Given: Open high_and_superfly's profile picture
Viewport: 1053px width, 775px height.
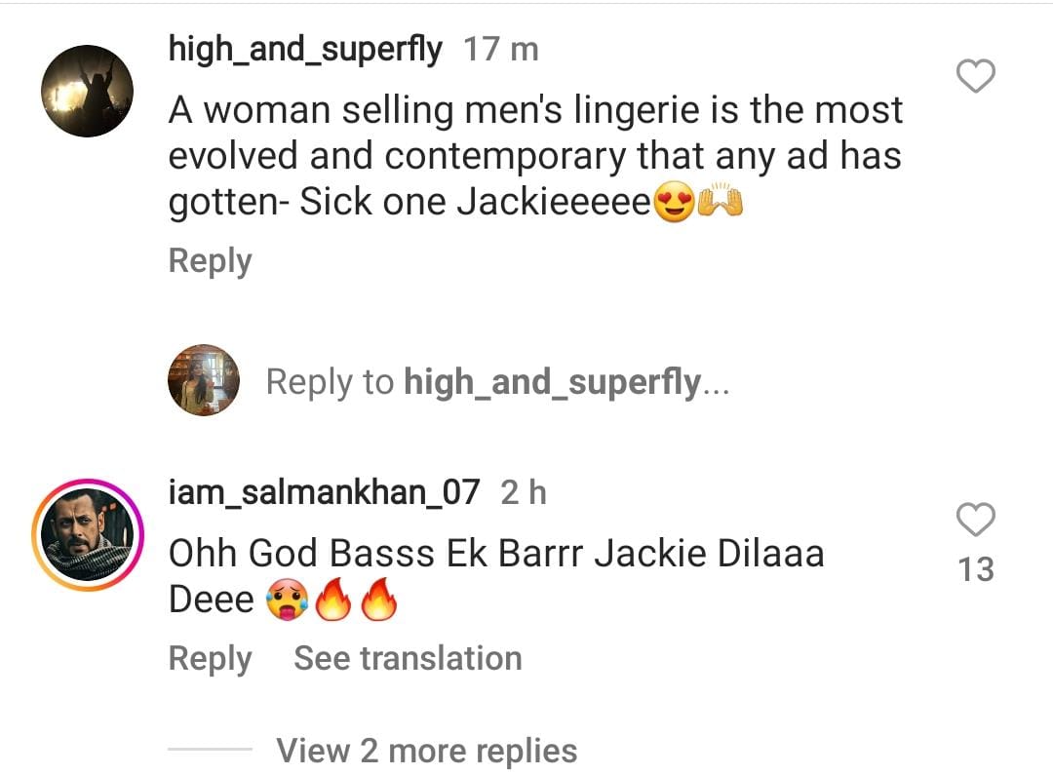Looking at the screenshot, I should 88,92.
